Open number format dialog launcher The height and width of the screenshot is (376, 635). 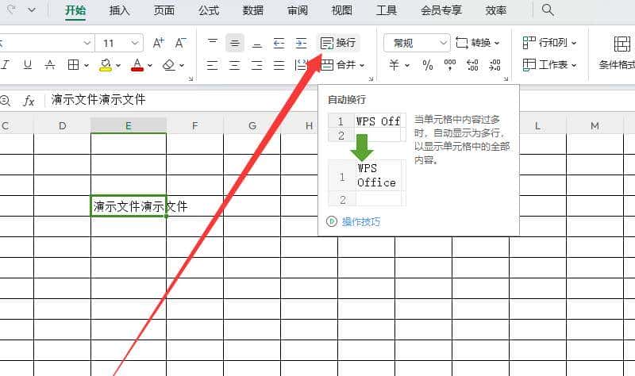[506, 79]
